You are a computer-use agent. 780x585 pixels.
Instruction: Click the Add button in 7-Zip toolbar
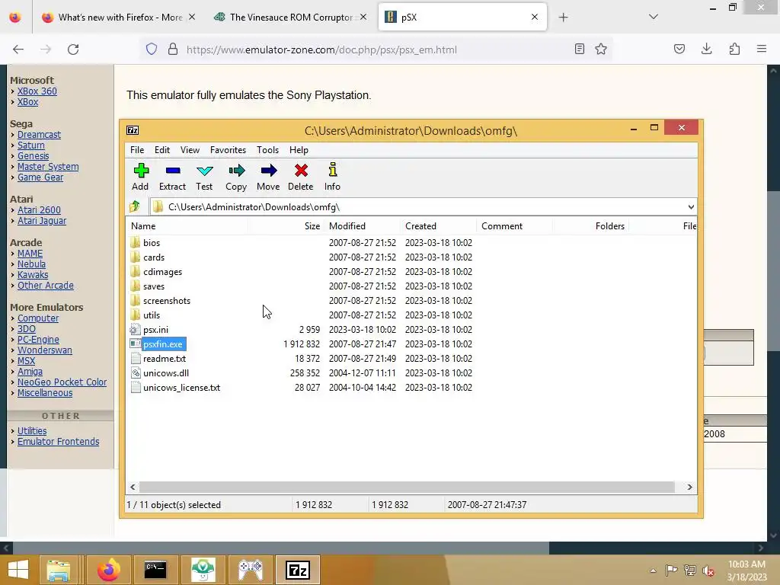click(x=141, y=177)
